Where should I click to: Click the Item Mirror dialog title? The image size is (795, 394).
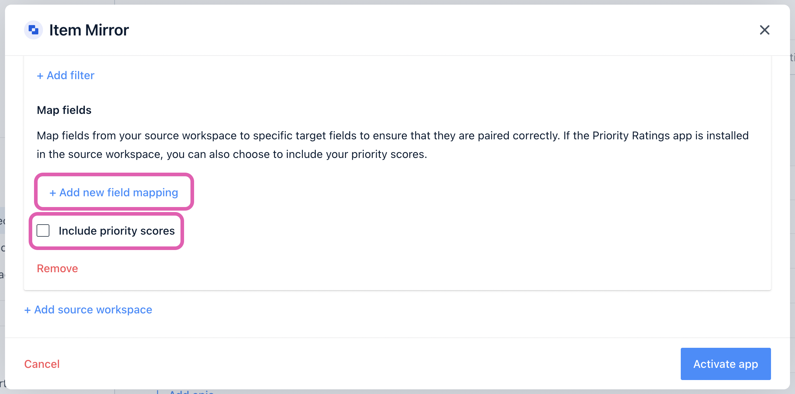click(x=89, y=30)
